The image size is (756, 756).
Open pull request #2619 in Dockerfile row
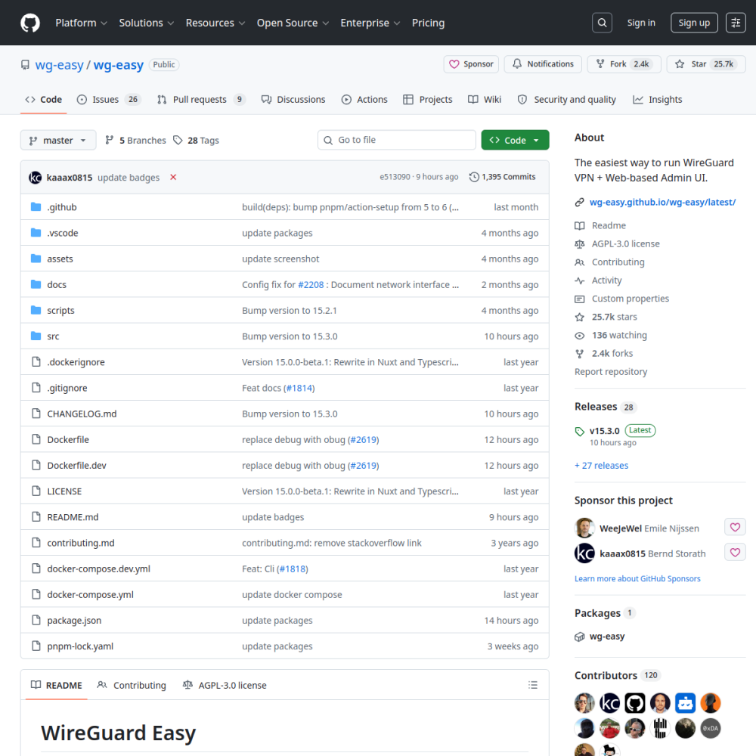(x=364, y=440)
